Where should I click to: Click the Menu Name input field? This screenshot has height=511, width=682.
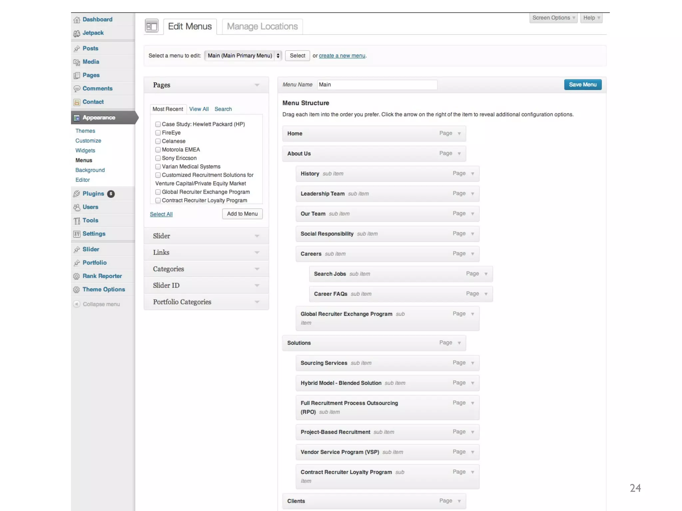point(377,85)
